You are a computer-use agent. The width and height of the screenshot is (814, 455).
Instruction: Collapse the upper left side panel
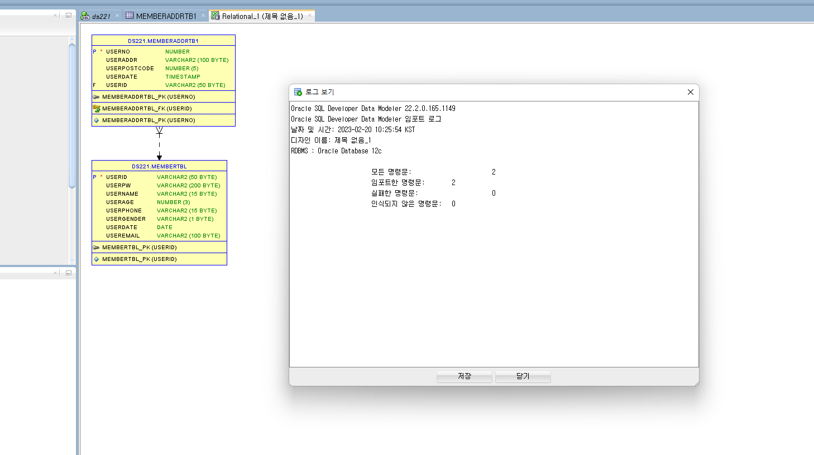(68, 16)
